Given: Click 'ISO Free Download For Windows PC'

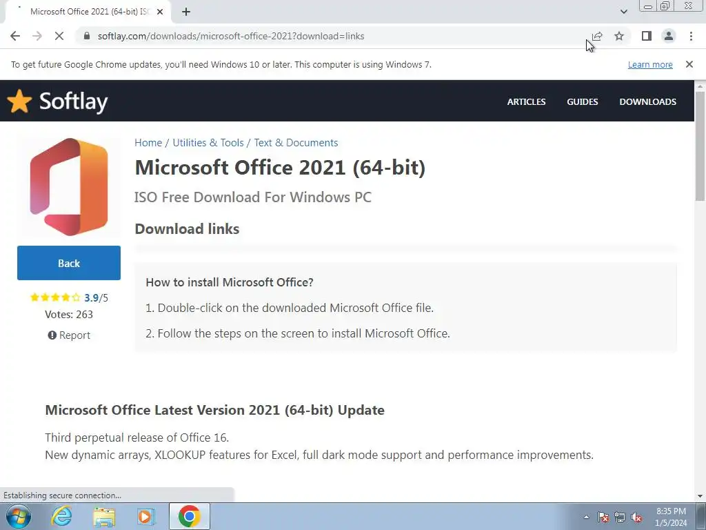Looking at the screenshot, I should click(x=252, y=197).
